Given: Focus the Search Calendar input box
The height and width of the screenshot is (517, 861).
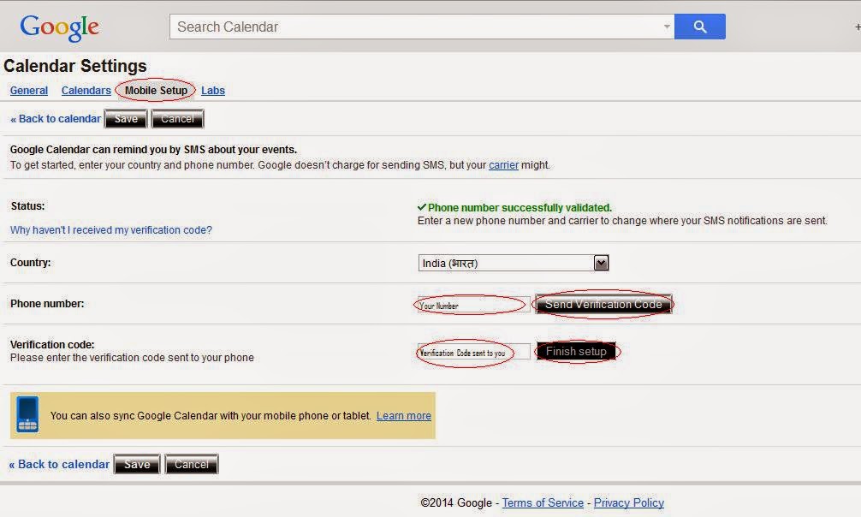Looking at the screenshot, I should tap(422, 27).
